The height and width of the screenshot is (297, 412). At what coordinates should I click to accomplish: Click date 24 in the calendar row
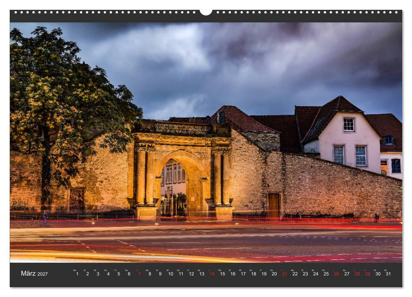point(316,274)
